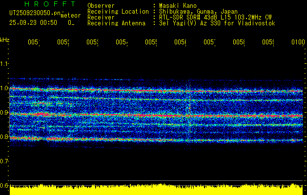The height and width of the screenshot is (195, 307).
Task: Click the 0056 time marker
Action: point(180,42)
